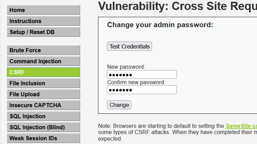257x144 pixels.
Task: Click the Change button
Action: 119,105
